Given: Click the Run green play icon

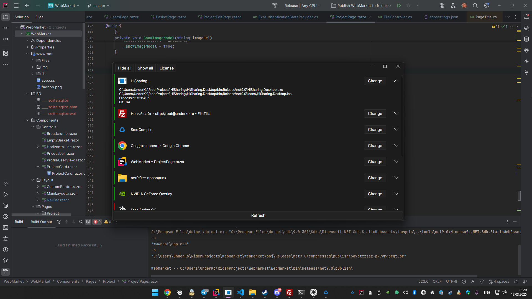Looking at the screenshot, I should pyautogui.click(x=399, y=6).
